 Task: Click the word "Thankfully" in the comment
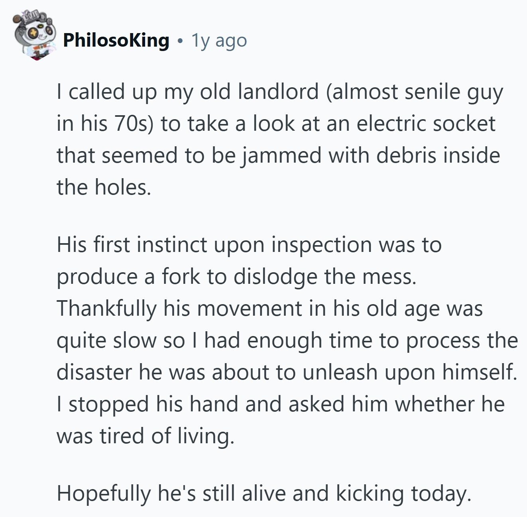[106, 308]
